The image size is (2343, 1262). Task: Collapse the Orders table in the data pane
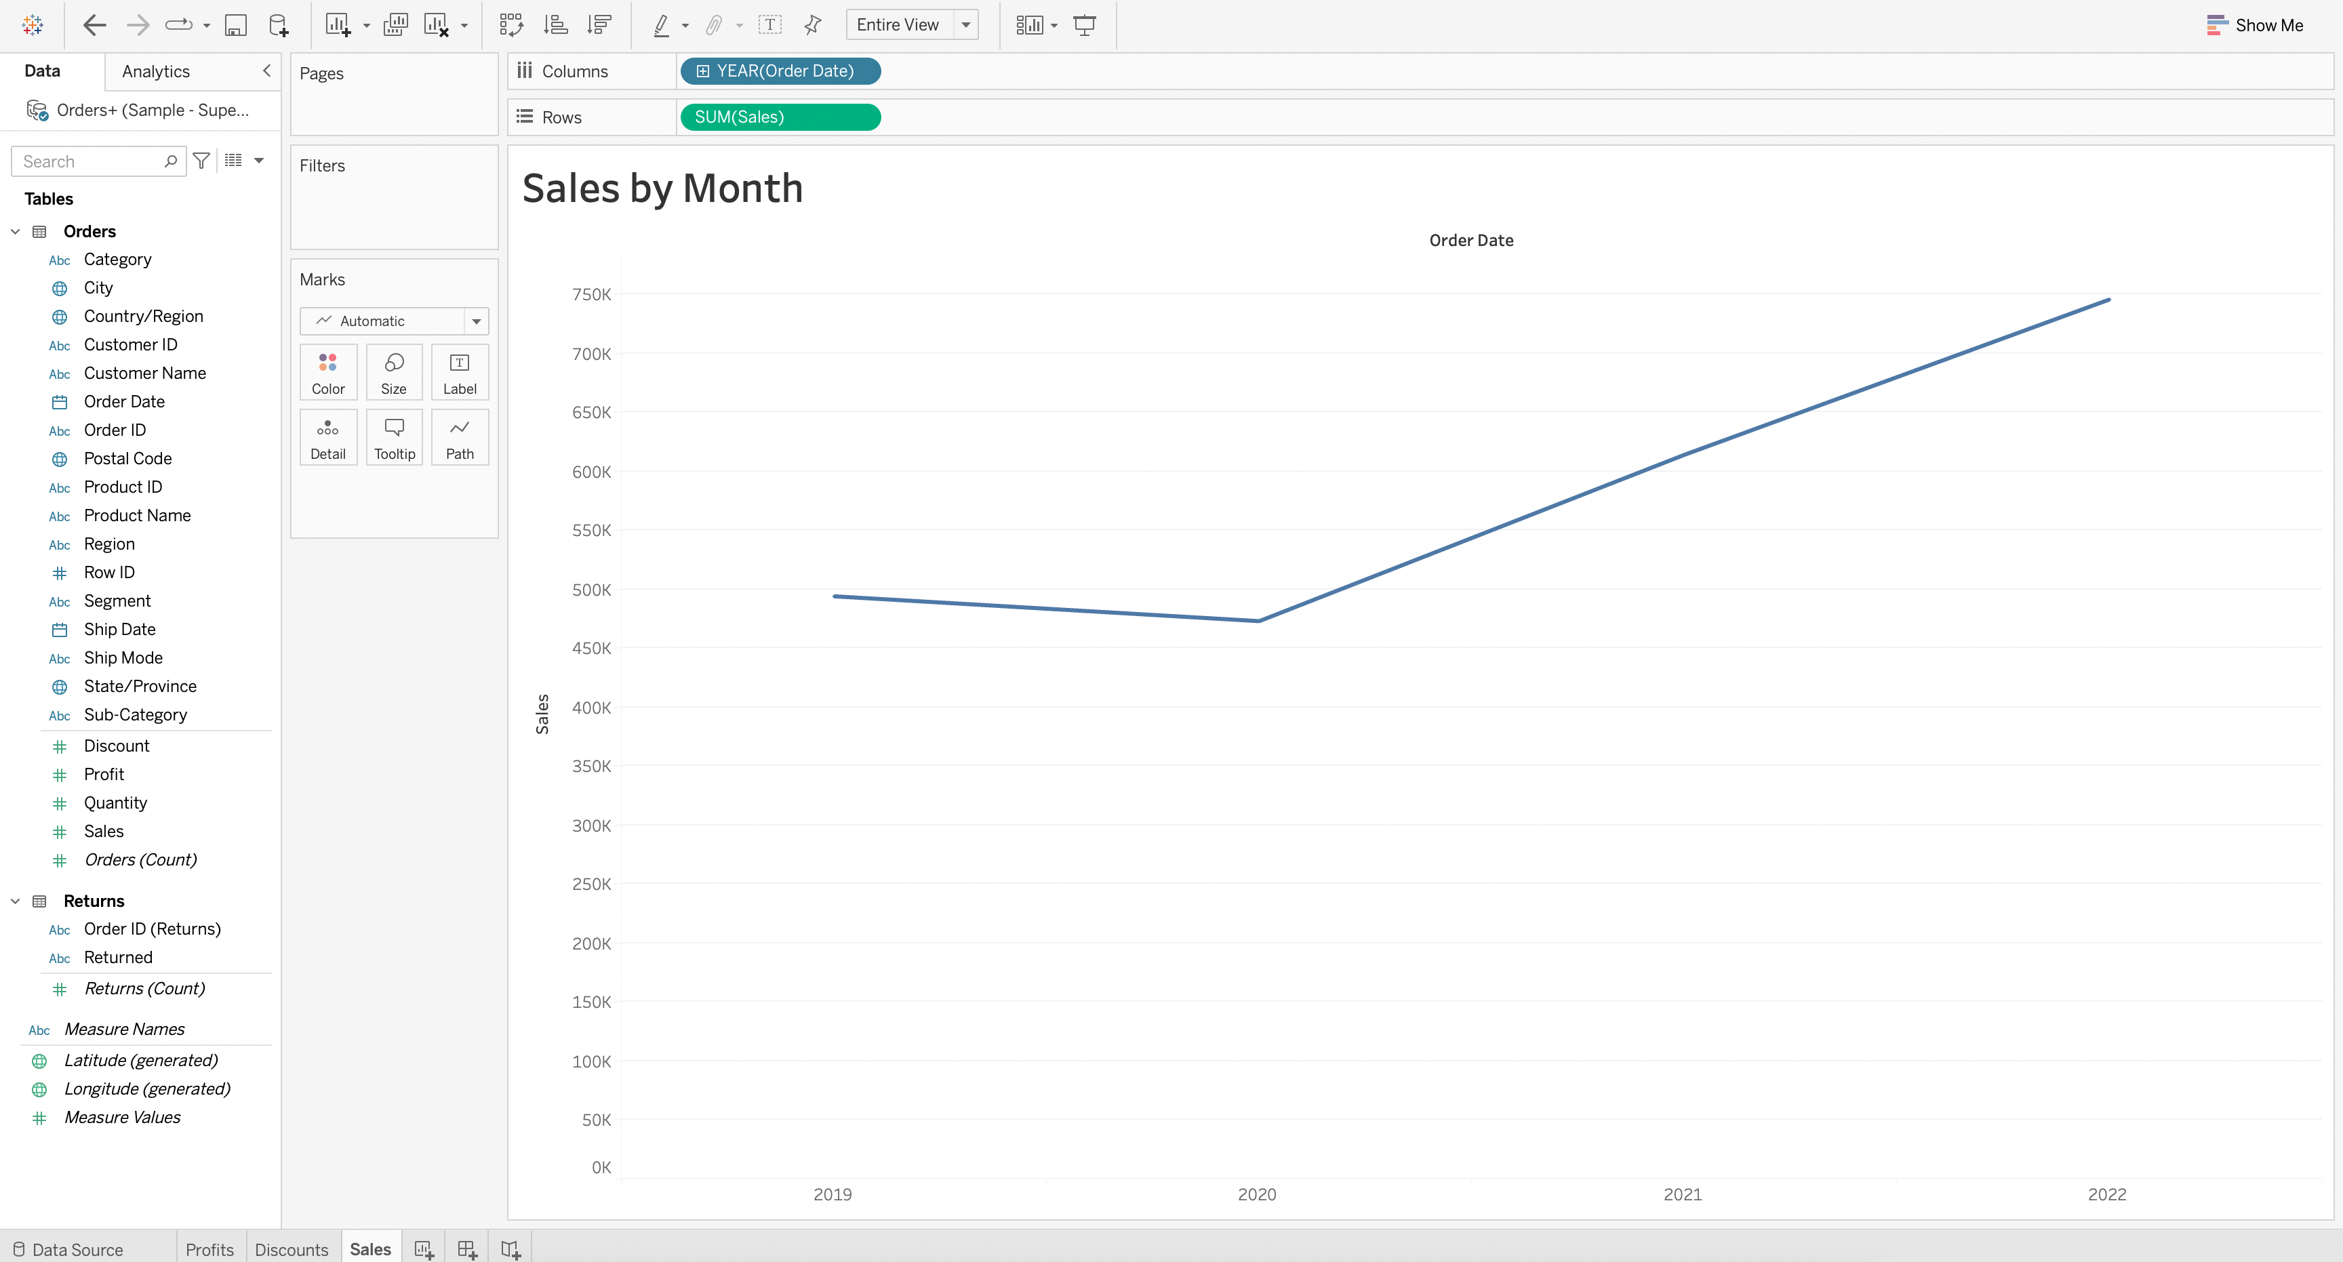point(14,231)
